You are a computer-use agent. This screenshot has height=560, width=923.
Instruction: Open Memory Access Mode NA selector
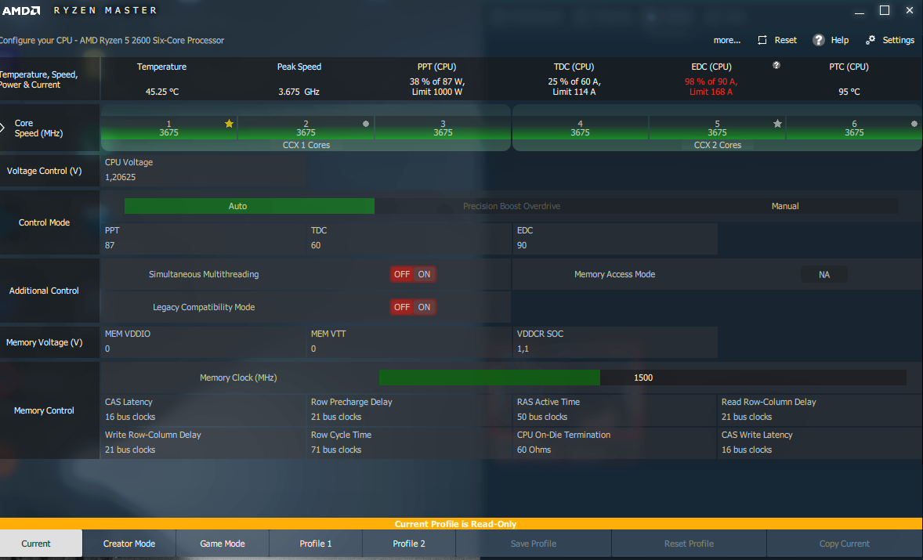click(824, 275)
